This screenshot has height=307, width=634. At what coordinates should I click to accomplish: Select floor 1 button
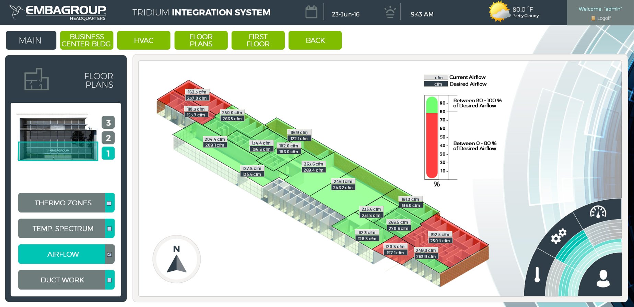point(108,153)
